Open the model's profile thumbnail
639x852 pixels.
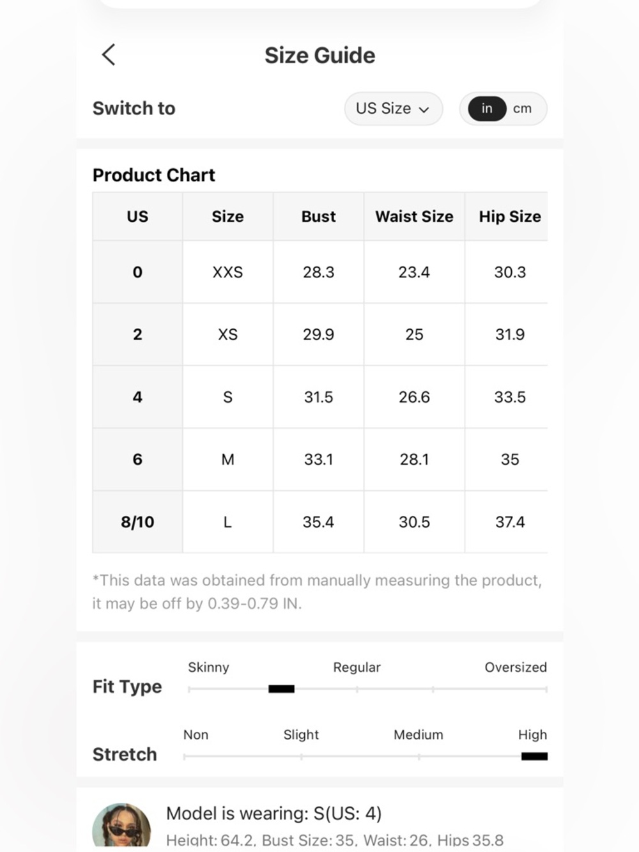tap(121, 826)
